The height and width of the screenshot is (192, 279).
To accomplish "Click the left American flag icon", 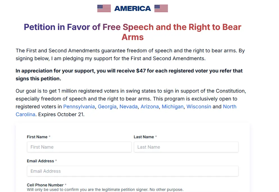I will 104,8.
